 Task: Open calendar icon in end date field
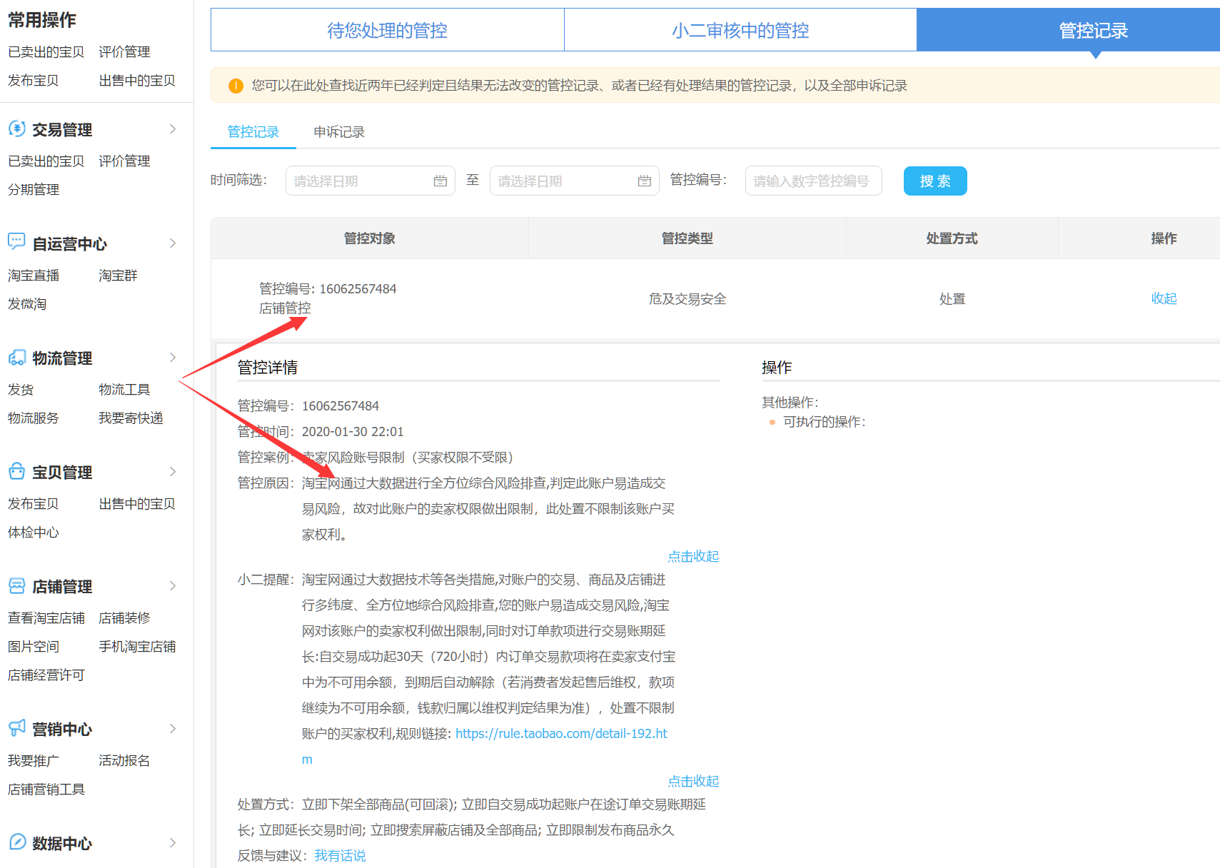pyautogui.click(x=645, y=181)
